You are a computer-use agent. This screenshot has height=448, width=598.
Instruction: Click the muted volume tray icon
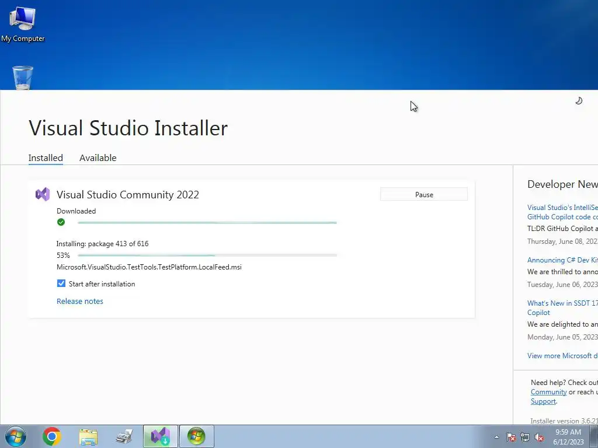539,437
